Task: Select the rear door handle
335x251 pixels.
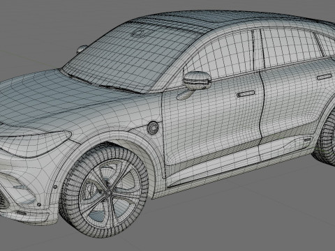Action: click(325, 77)
